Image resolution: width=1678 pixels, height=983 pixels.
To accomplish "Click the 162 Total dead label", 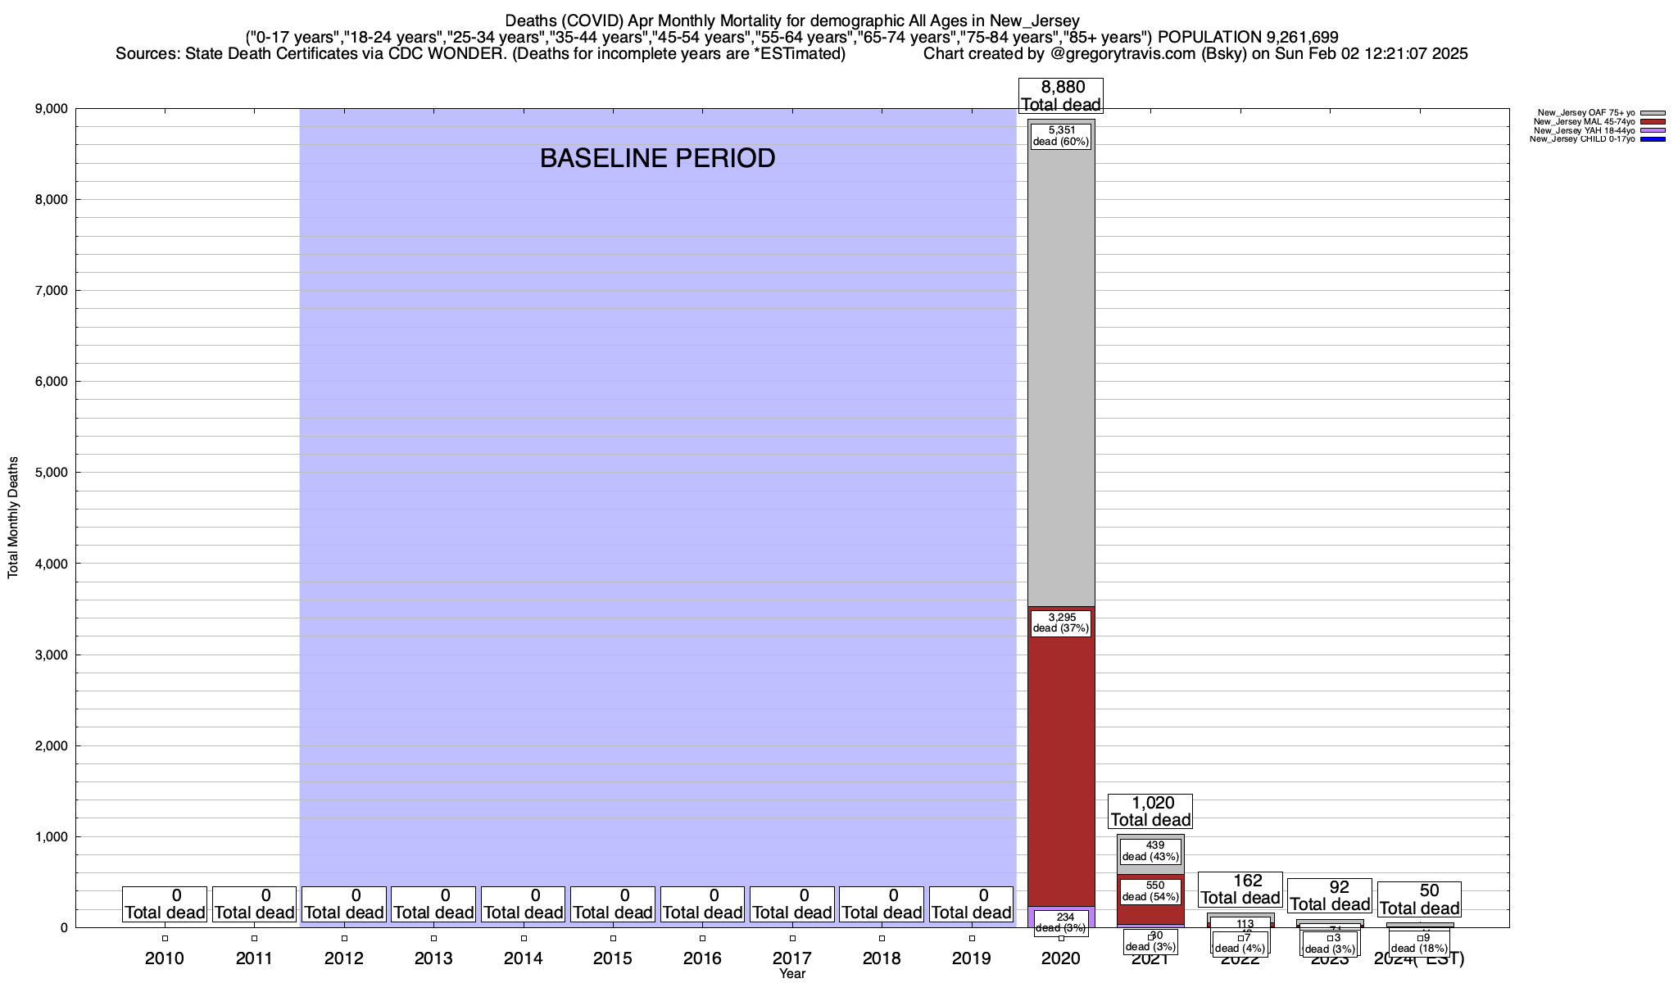I will 1240,890.
